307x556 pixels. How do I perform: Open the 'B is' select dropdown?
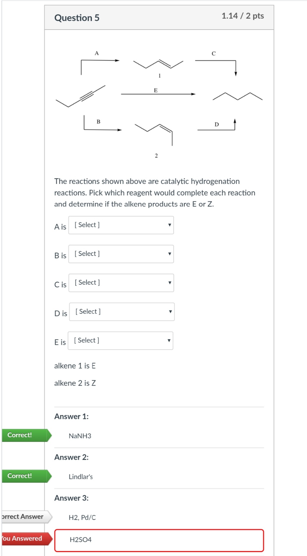point(121,254)
